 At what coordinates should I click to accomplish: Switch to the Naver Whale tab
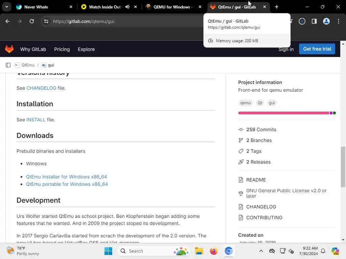pos(44,7)
